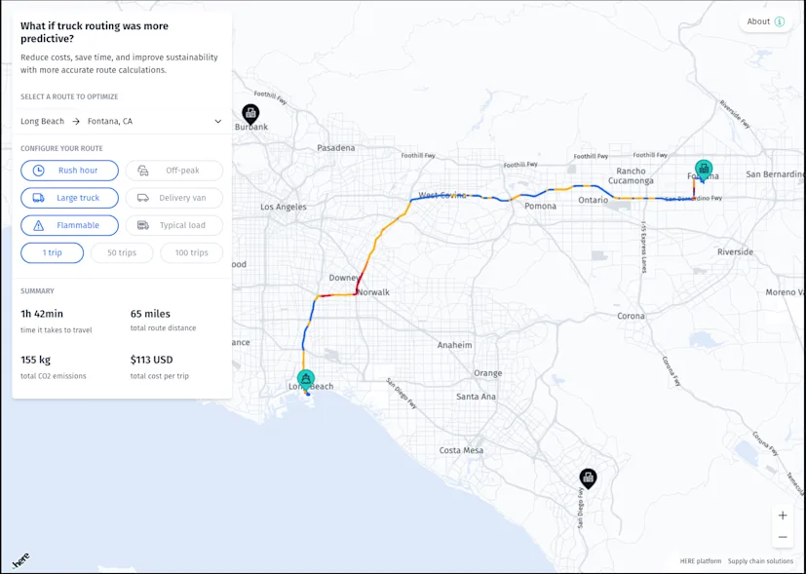Click the About info icon
806x574 pixels.
(x=780, y=21)
